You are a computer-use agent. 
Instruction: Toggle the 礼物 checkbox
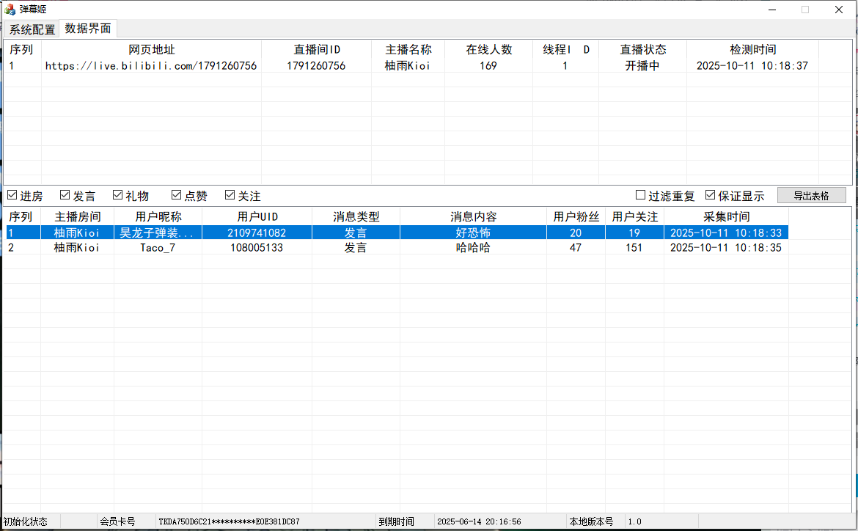pyautogui.click(x=118, y=196)
